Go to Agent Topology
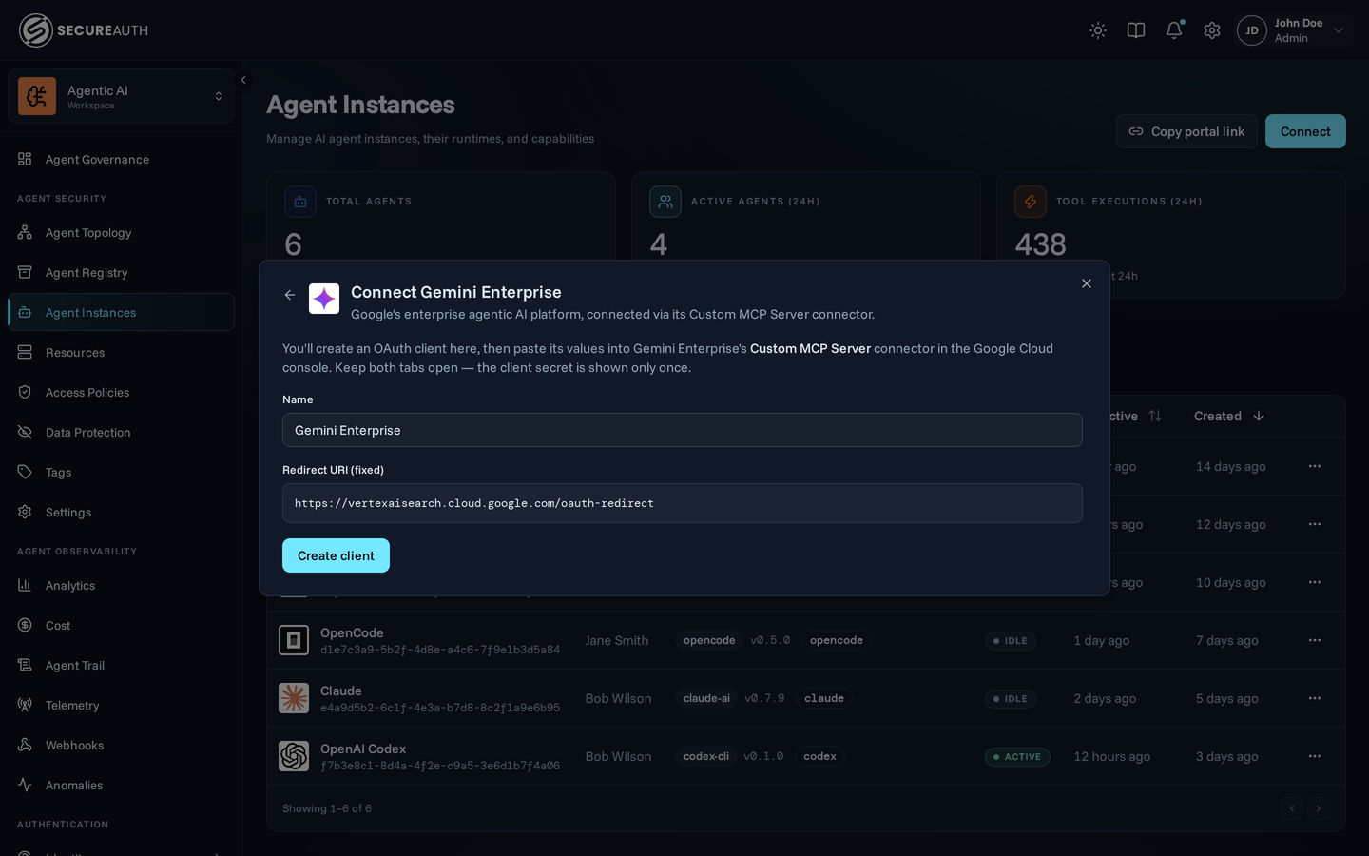The width and height of the screenshot is (1369, 856). click(121, 232)
